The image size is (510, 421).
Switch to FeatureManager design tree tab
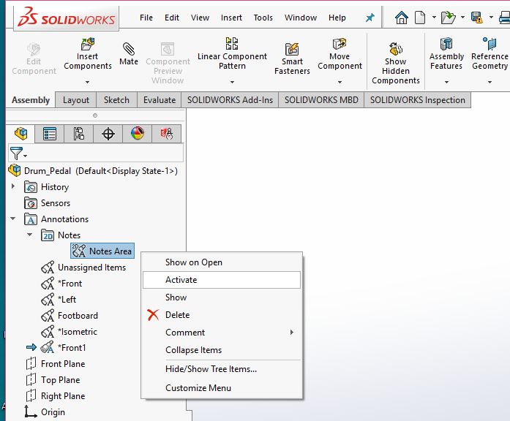[x=20, y=134]
